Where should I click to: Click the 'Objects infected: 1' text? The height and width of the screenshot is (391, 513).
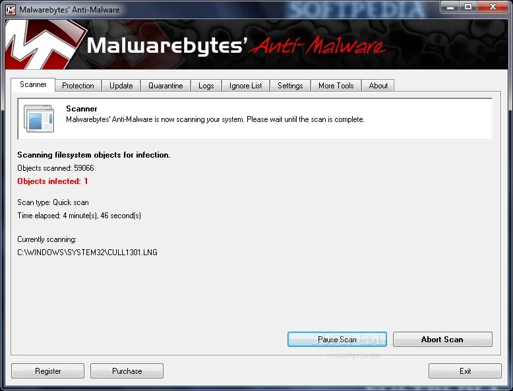(52, 181)
